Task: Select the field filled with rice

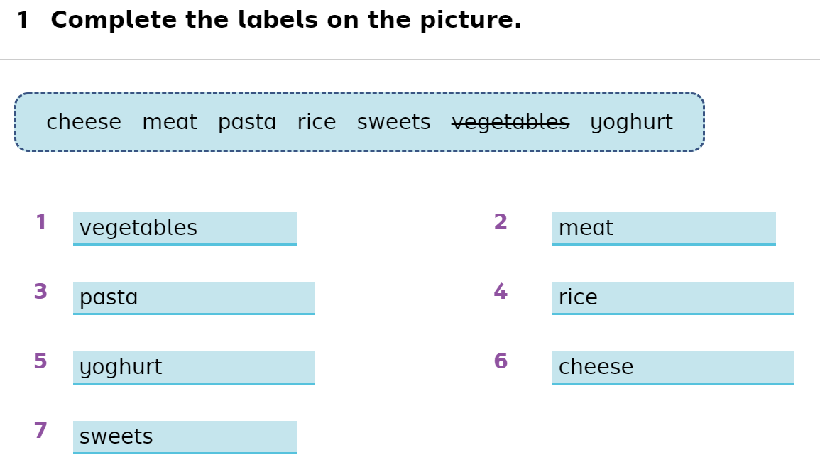Action: pyautogui.click(x=672, y=298)
